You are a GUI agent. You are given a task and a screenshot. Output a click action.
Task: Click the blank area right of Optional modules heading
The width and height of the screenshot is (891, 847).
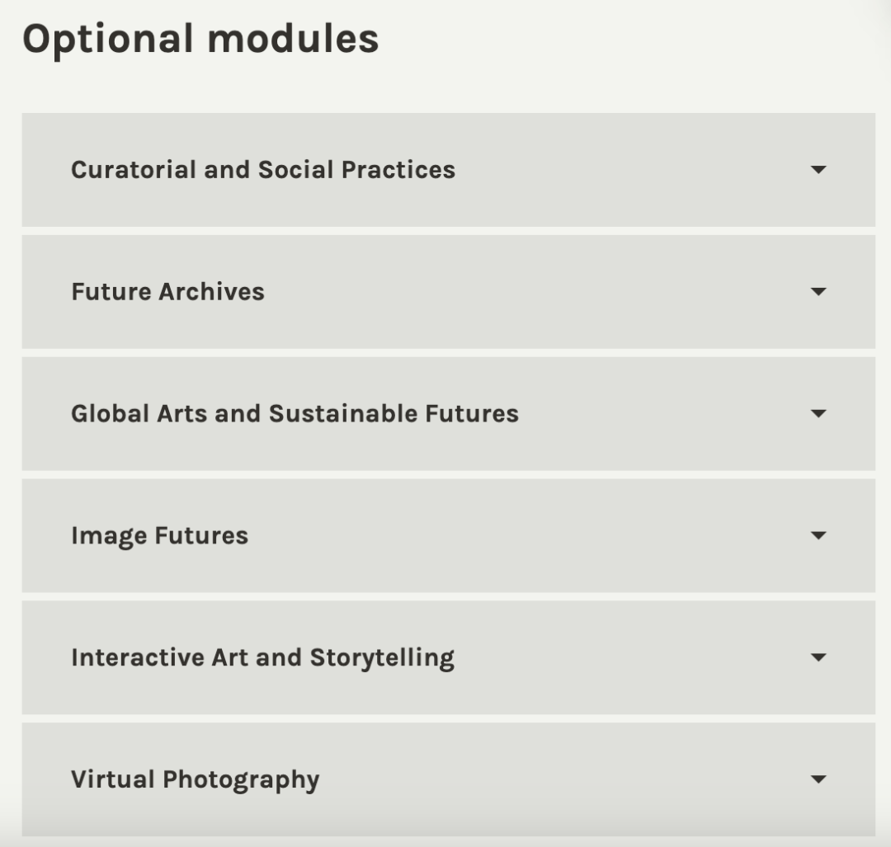coord(627,39)
